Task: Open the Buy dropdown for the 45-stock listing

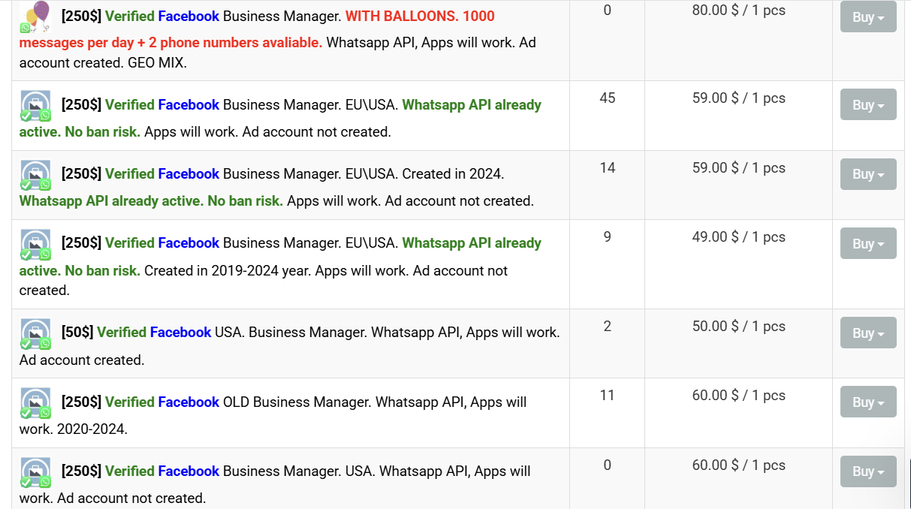Action: click(x=868, y=105)
